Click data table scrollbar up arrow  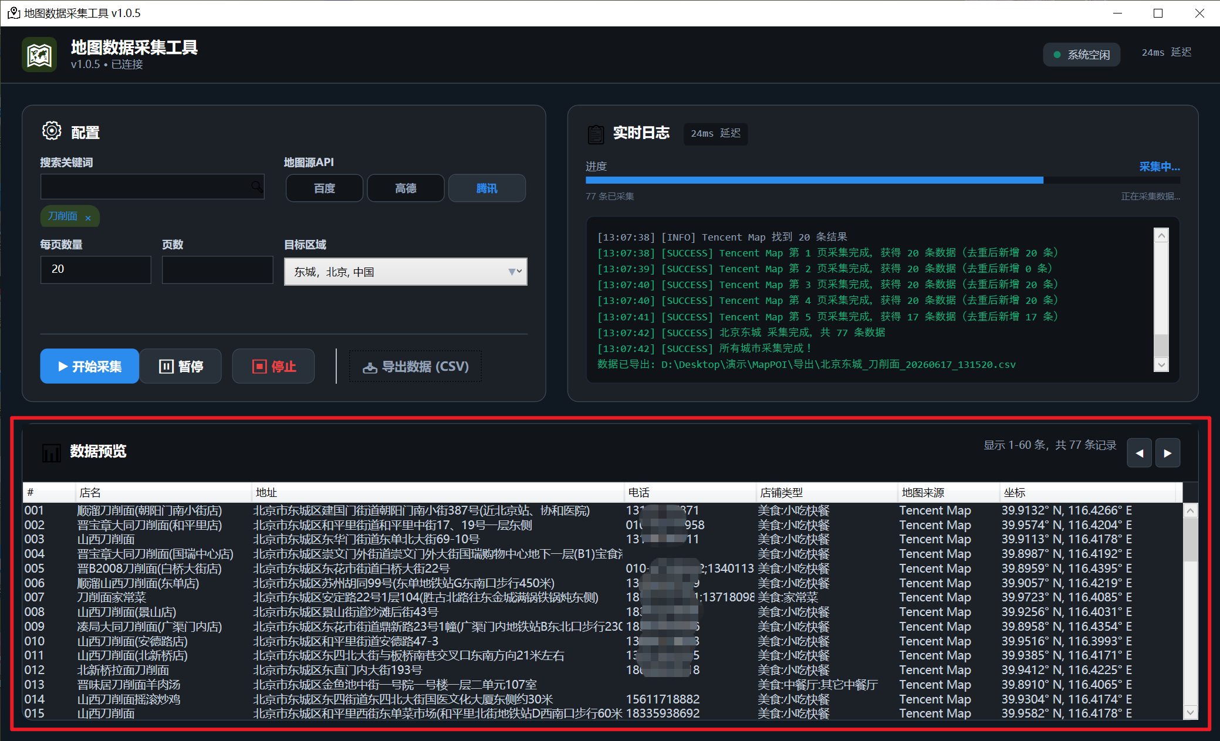[x=1190, y=510]
